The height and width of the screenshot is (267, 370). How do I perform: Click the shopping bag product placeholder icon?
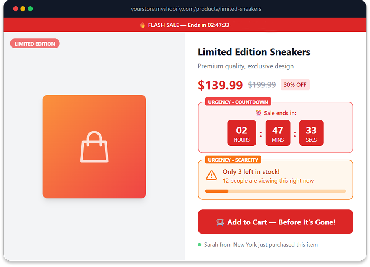click(x=94, y=147)
